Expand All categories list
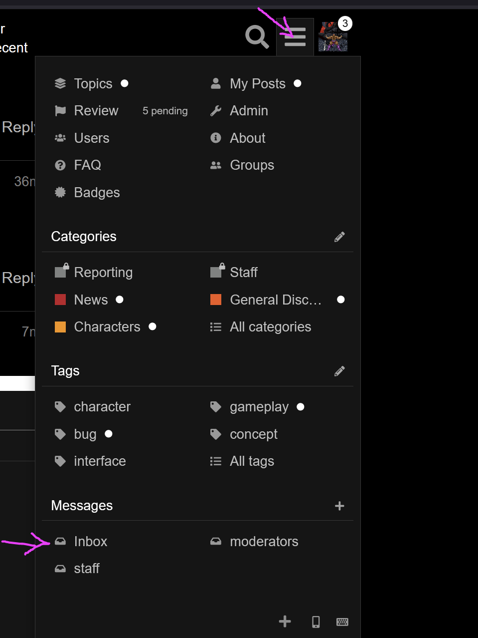The height and width of the screenshot is (638, 478). [270, 327]
